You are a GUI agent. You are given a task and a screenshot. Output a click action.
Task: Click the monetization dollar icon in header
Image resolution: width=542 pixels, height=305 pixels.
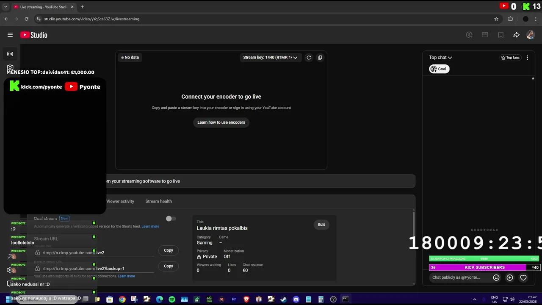click(x=469, y=35)
